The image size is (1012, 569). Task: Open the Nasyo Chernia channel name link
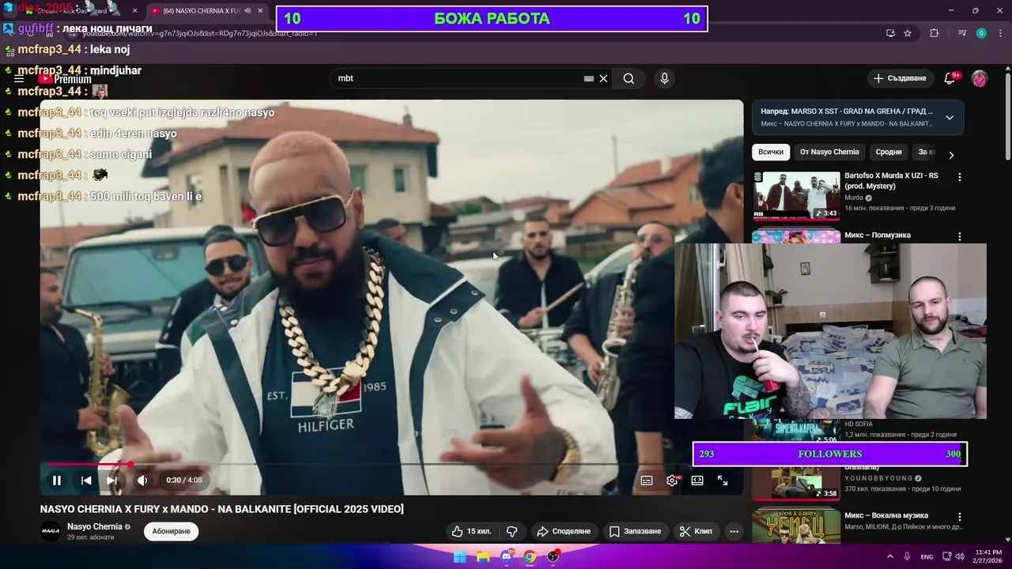(95, 526)
